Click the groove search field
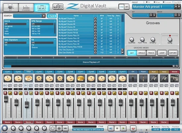The image size is (182, 133). 27,16
